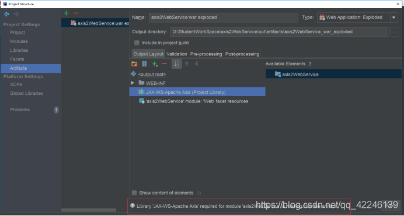Expand the WEB-INF tree node

[133, 83]
